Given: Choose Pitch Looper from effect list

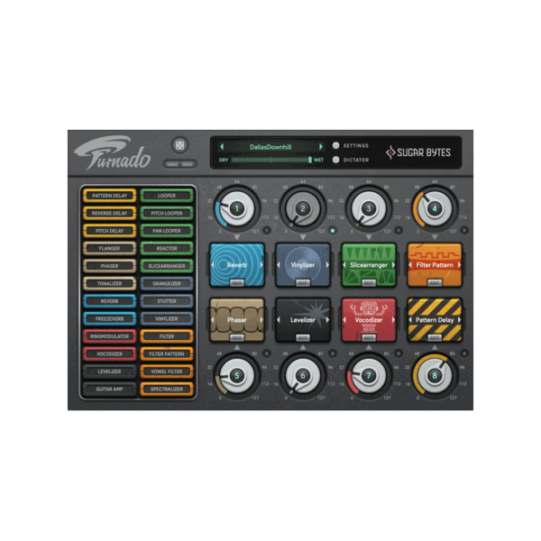Looking at the screenshot, I should click(x=167, y=213).
